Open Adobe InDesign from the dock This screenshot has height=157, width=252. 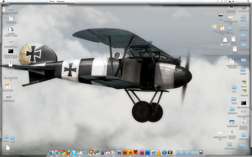click(x=142, y=152)
